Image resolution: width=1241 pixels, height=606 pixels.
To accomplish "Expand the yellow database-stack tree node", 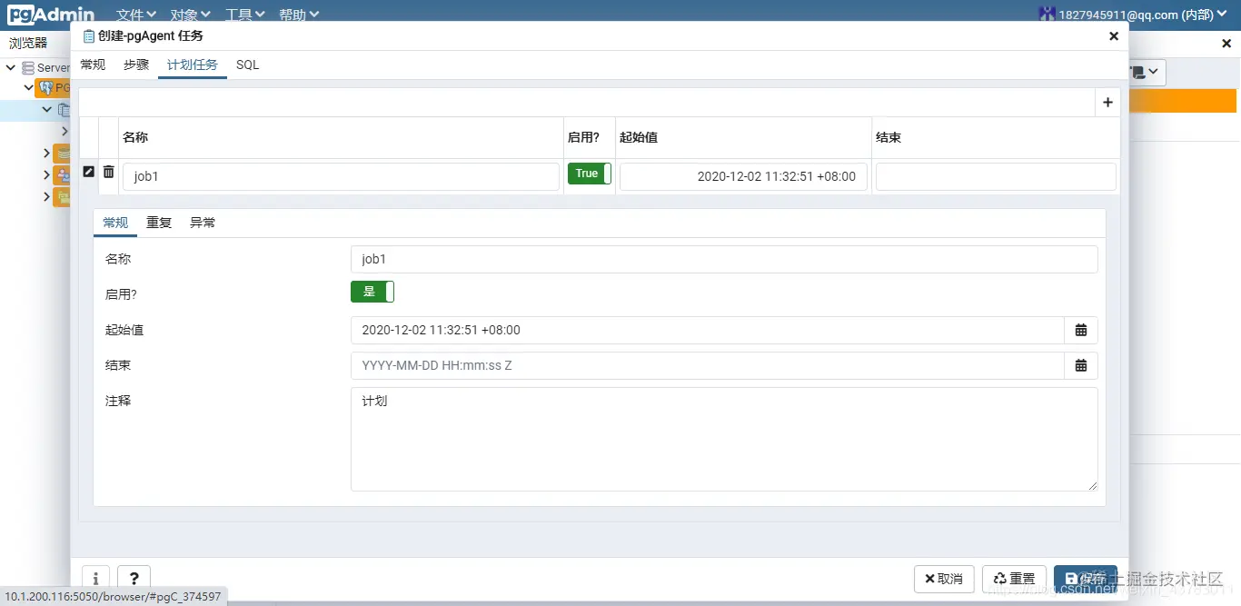I will click(47, 153).
